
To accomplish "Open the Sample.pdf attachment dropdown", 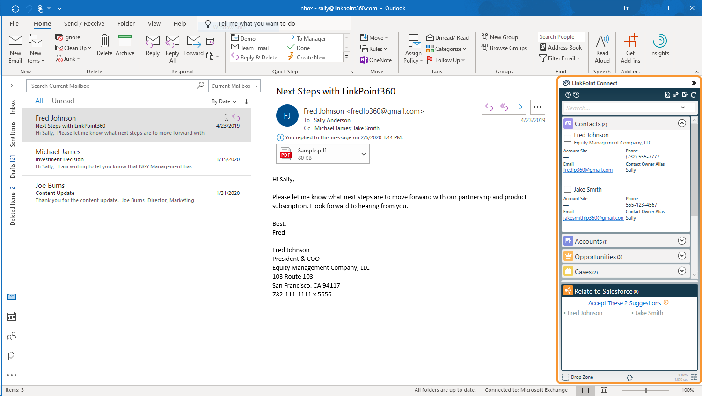I will (x=364, y=154).
